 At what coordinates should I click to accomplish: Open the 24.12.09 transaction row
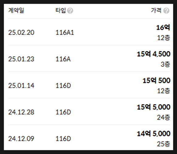coord(89,138)
